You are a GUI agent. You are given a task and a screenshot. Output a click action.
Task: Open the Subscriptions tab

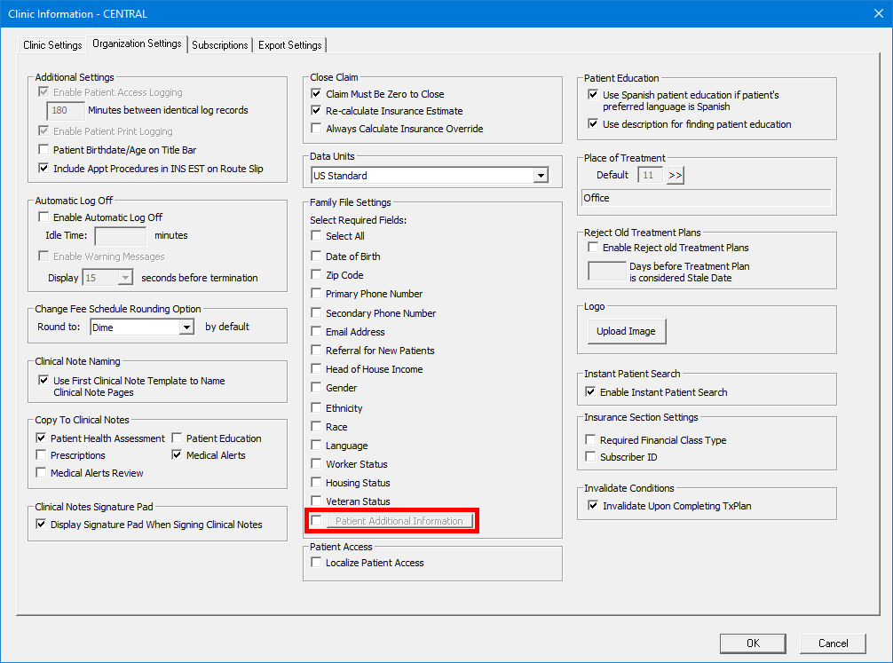(220, 45)
